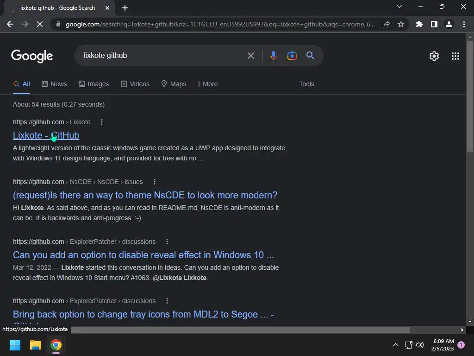The width and height of the screenshot is (474, 356).
Task: Click the 'A lightweight version of the classic' snippet
Action: click(149, 153)
